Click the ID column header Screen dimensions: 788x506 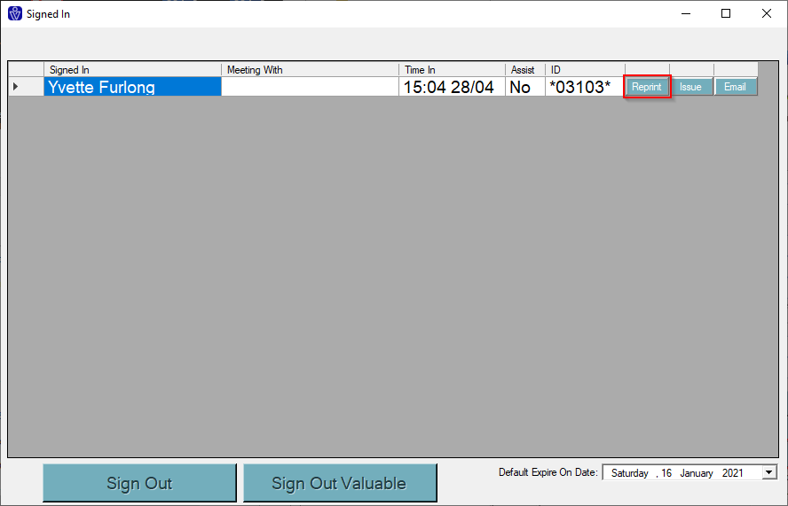[x=585, y=70]
